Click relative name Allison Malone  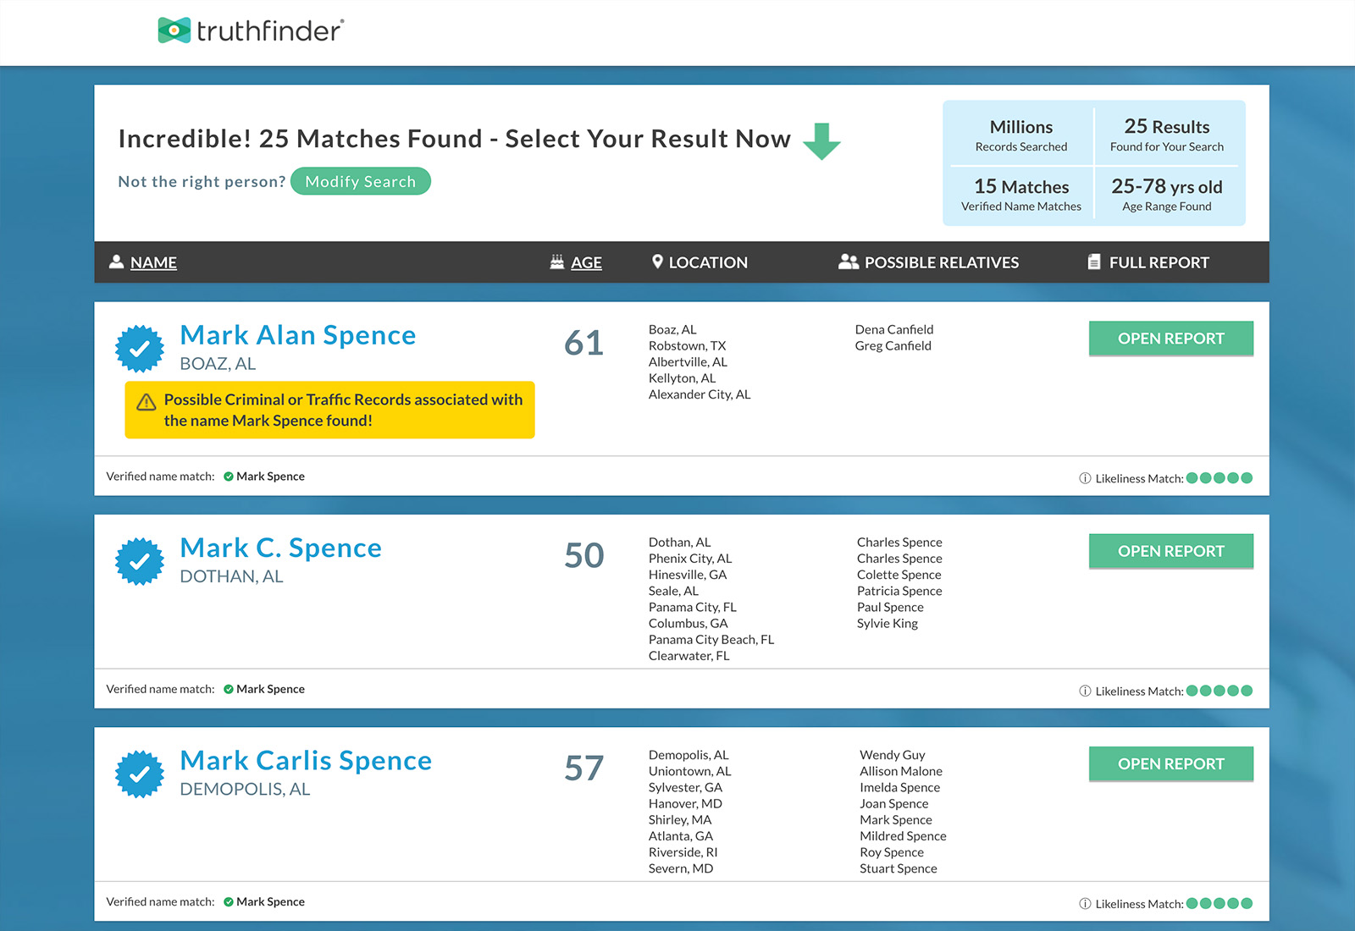click(901, 771)
